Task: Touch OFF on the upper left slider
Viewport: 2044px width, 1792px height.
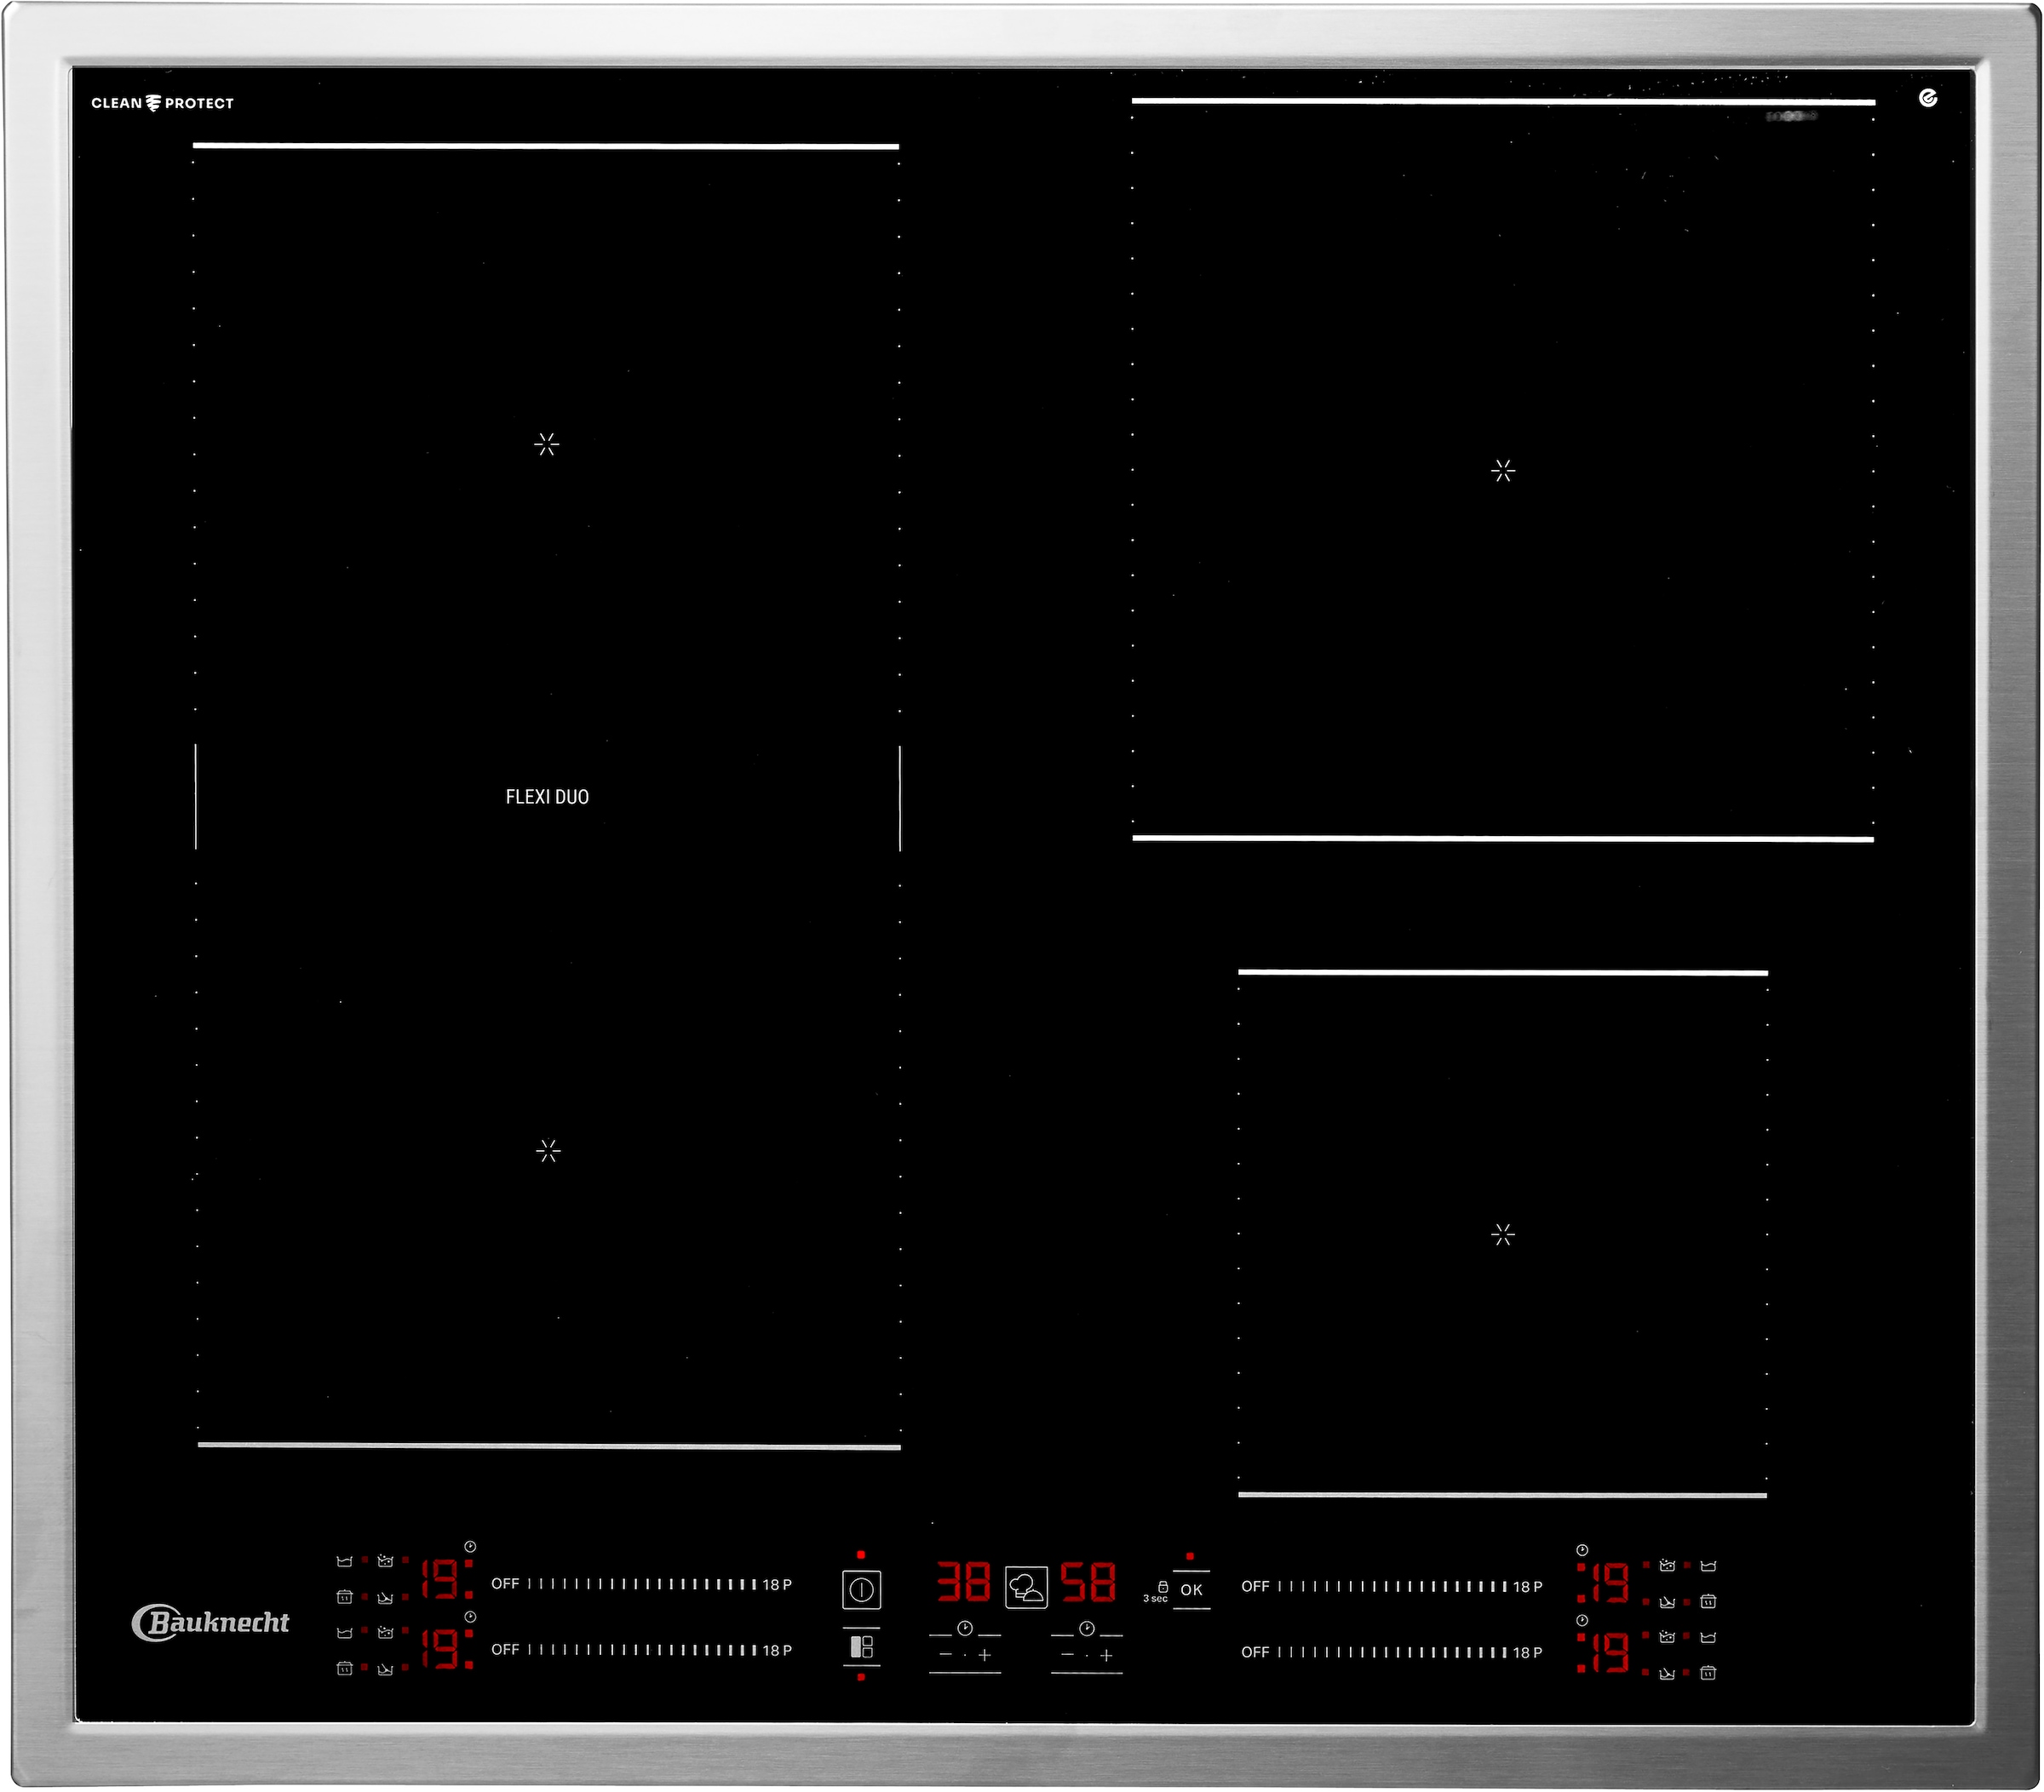Action: click(505, 1583)
